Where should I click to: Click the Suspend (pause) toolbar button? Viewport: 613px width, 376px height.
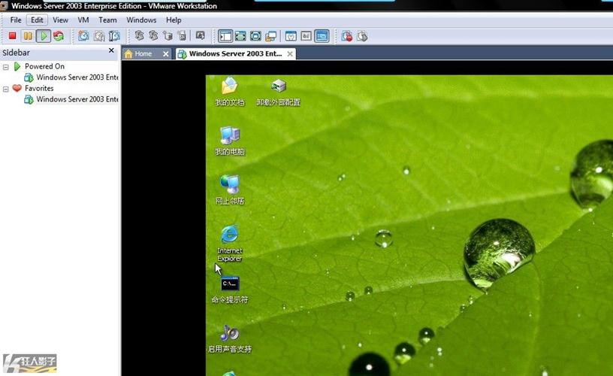point(28,36)
